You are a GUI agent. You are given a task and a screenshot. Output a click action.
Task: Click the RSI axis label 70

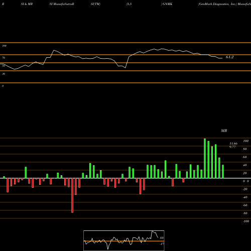(x=4, y=58)
